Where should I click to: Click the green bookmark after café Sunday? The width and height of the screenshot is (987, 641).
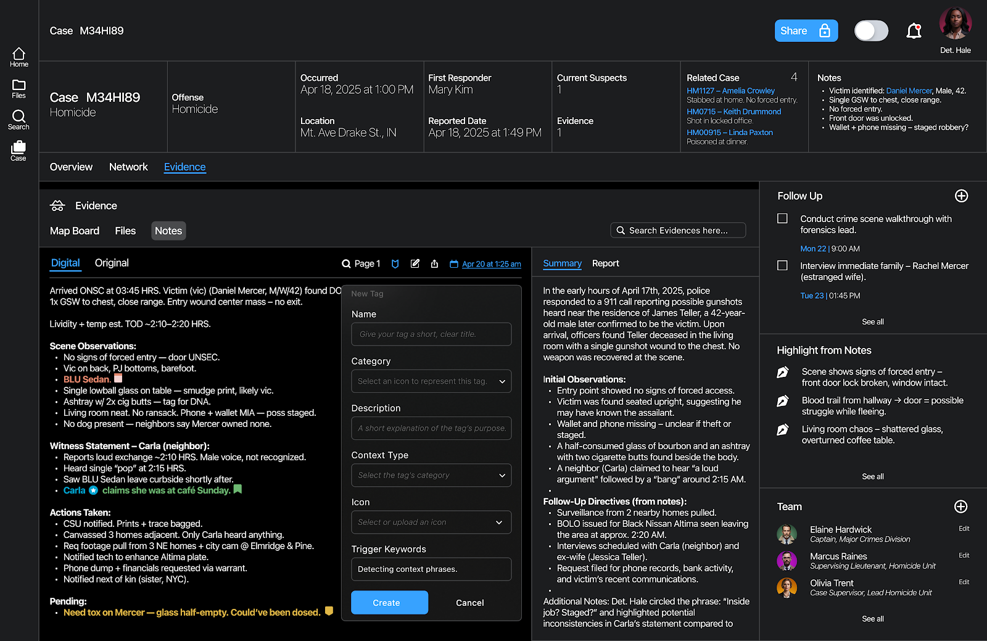[x=237, y=489]
